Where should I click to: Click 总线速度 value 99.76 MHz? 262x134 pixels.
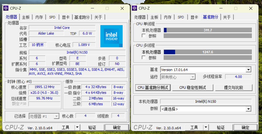pos(45,98)
